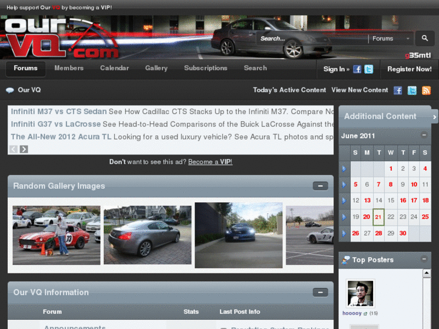This screenshot has width=439, height=329.
Task: Open Facebook page icon in breadcrumb bar
Action: pos(397,91)
